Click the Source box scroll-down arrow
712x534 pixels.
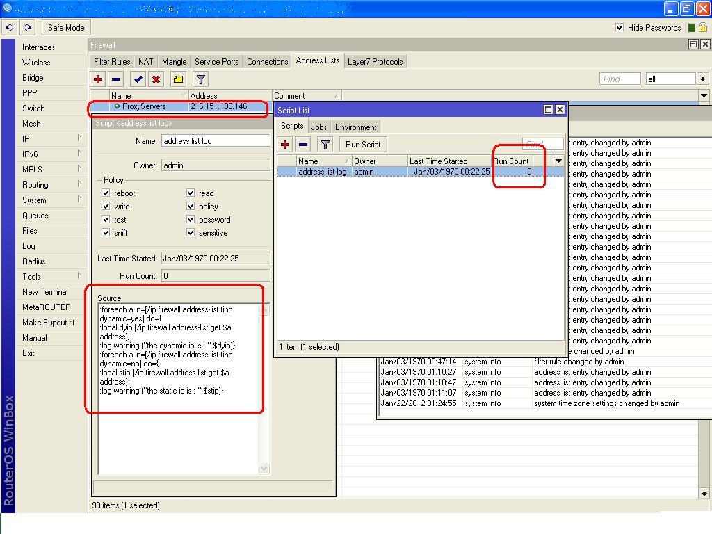264,468
